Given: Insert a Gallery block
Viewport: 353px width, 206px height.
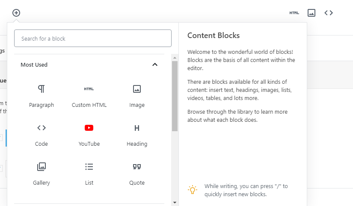Looking at the screenshot, I should (42, 174).
